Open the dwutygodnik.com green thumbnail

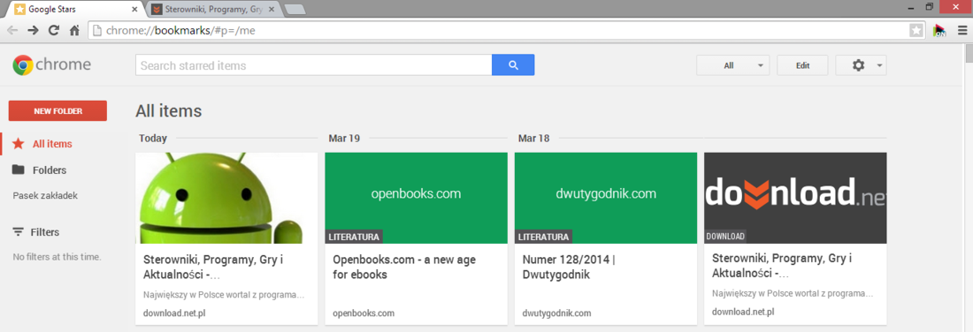606,198
